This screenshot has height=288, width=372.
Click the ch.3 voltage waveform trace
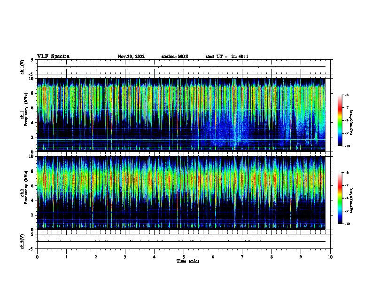tap(181, 241)
